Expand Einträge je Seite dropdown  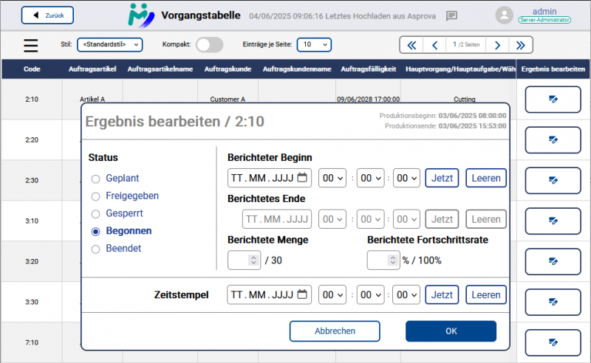[314, 45]
